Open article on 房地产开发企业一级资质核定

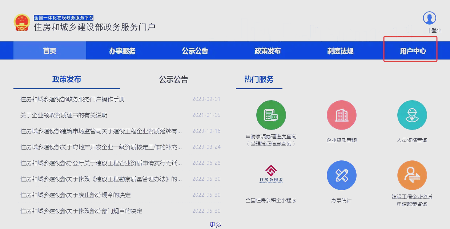click(101, 147)
